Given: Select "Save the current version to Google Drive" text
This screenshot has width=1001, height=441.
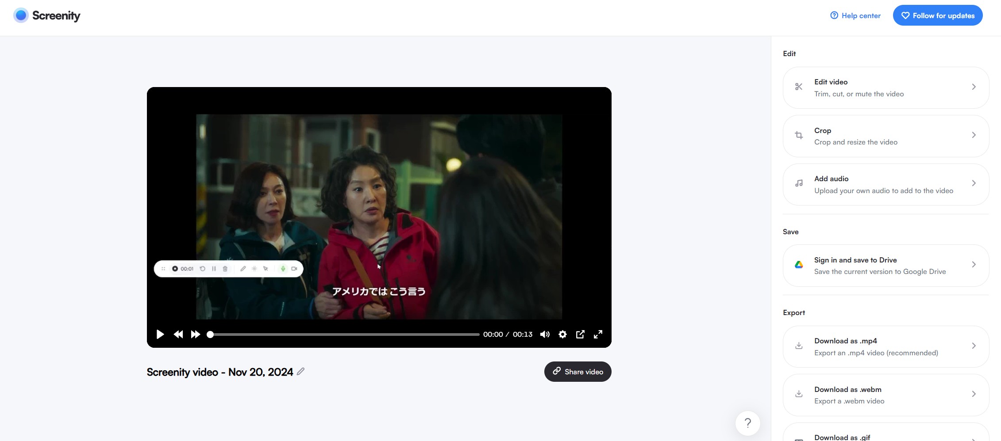Looking at the screenshot, I should pos(880,272).
